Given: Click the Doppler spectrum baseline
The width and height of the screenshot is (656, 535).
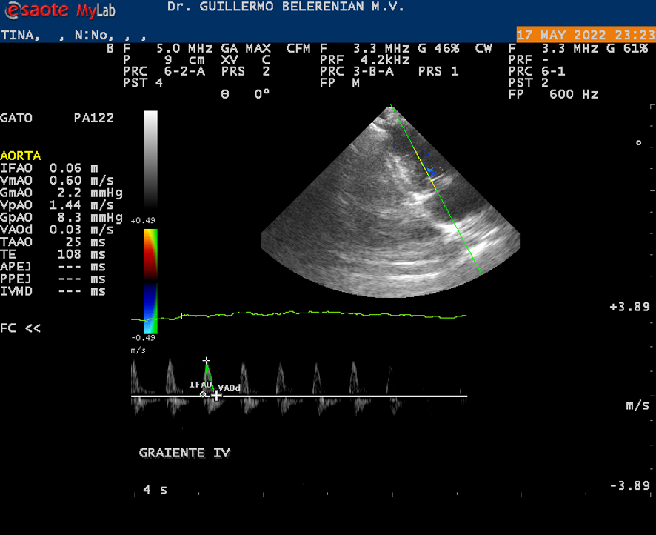Looking at the screenshot, I should (x=299, y=396).
